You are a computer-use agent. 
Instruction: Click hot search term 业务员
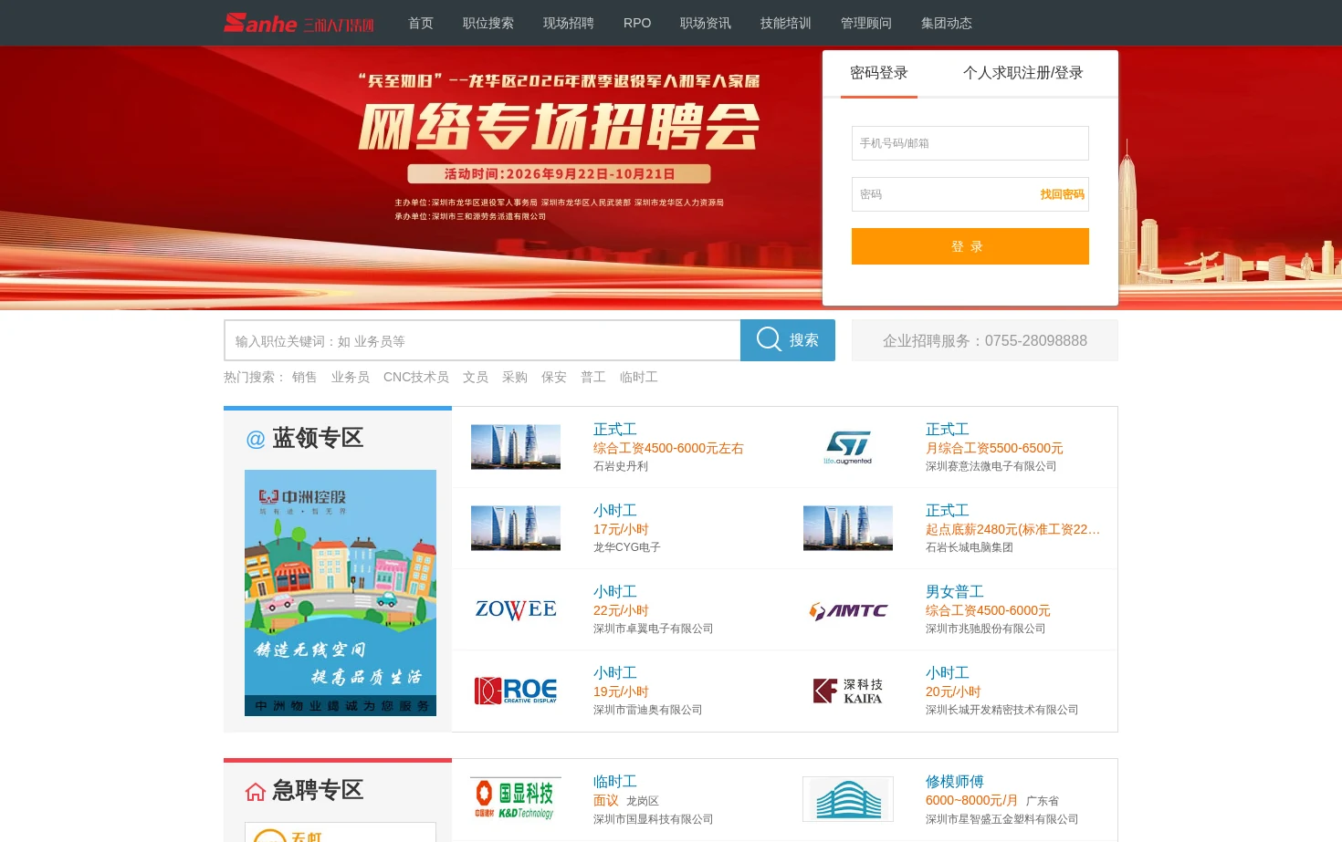point(351,377)
